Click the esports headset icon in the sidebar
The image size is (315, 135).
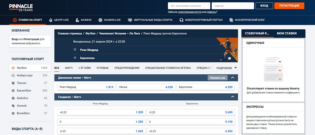pyautogui.click(x=13, y=75)
